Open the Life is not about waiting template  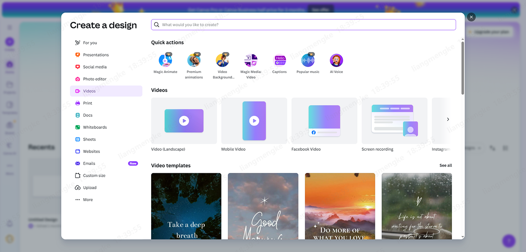(417, 206)
